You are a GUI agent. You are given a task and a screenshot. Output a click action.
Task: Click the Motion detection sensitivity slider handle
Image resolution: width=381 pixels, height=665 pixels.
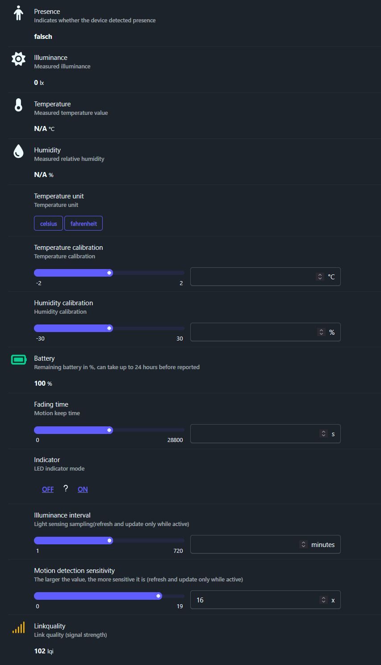pos(159,596)
